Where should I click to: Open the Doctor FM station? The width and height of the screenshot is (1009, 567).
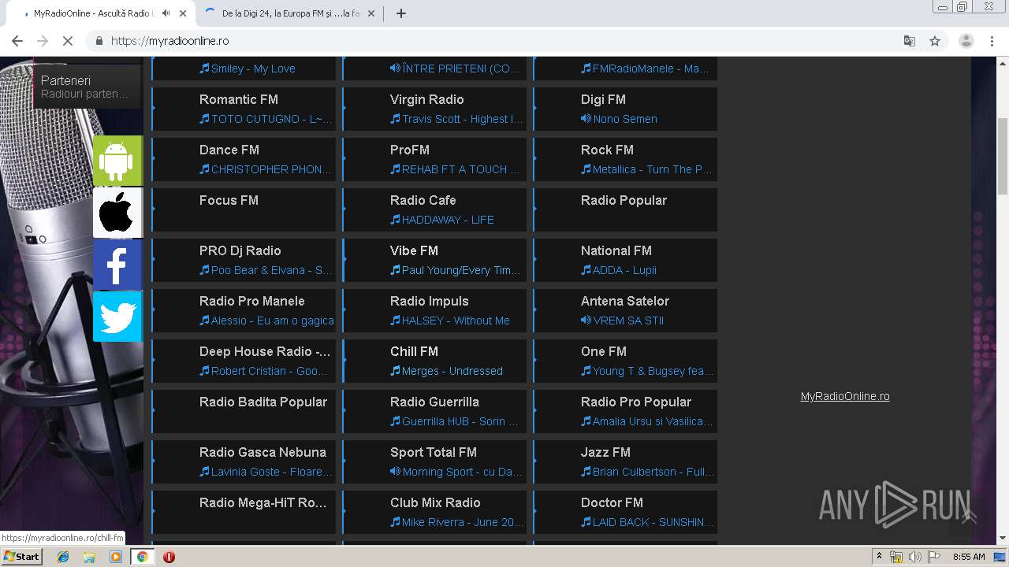point(625,512)
